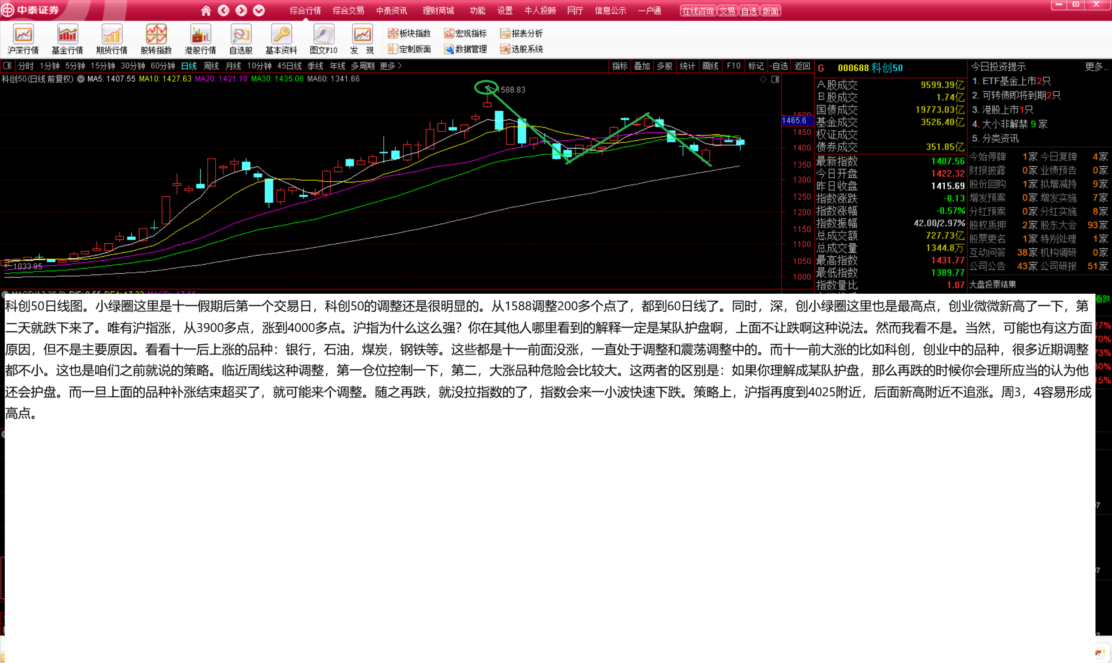Open 期货行情 futures market icon
The height and width of the screenshot is (663, 1112).
coord(111,34)
